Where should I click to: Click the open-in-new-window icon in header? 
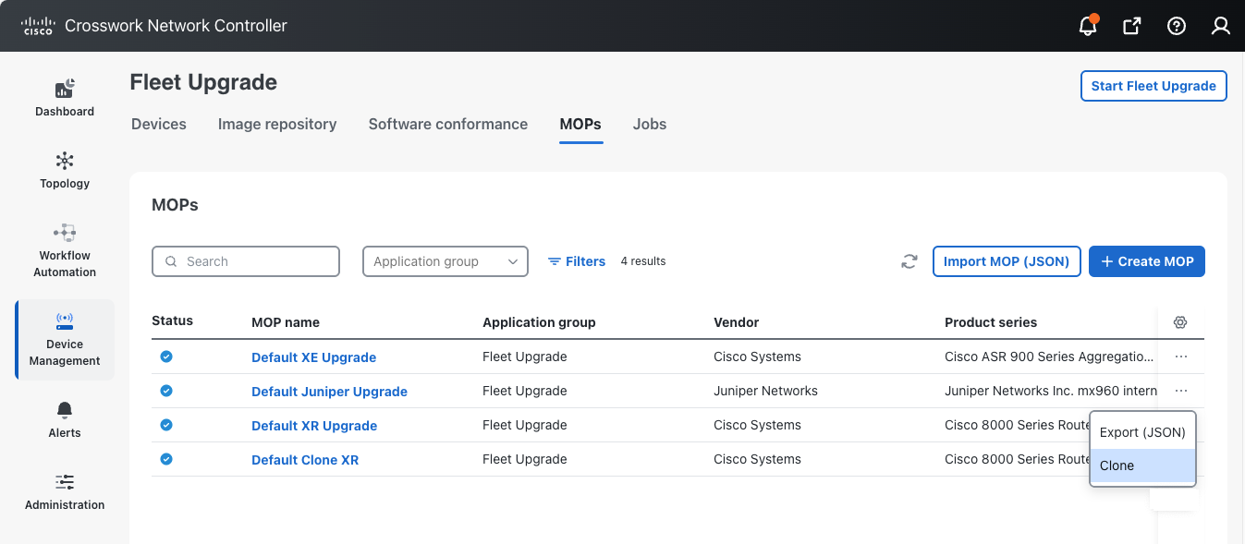tap(1131, 26)
